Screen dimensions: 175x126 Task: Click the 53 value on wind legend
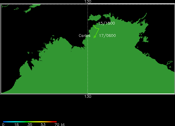click(43, 125)
